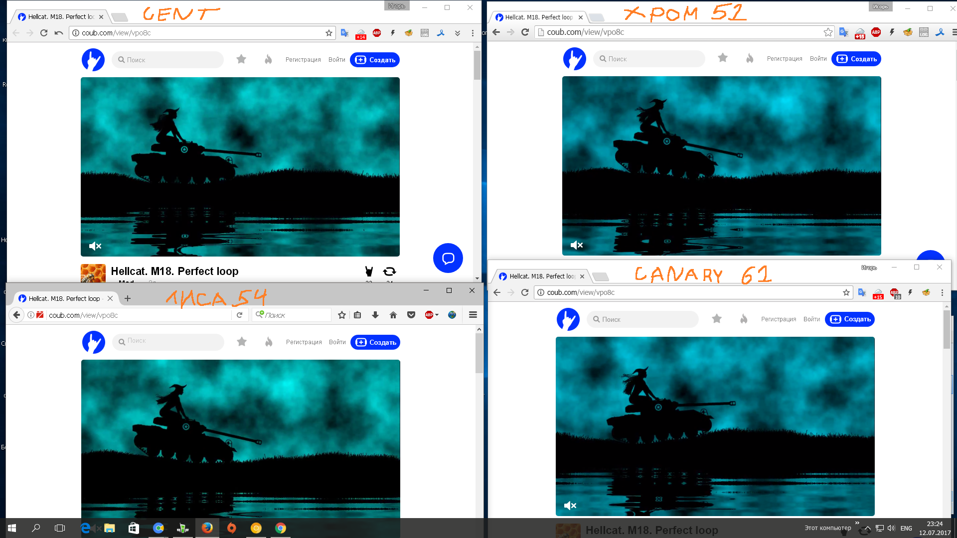Click Firefox home button icon
Screen dimensions: 957x538
pos(393,315)
